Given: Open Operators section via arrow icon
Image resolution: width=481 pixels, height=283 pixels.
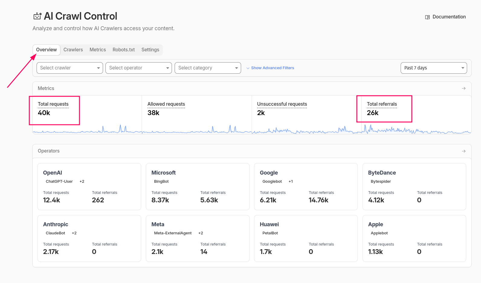Looking at the screenshot, I should pos(463,151).
